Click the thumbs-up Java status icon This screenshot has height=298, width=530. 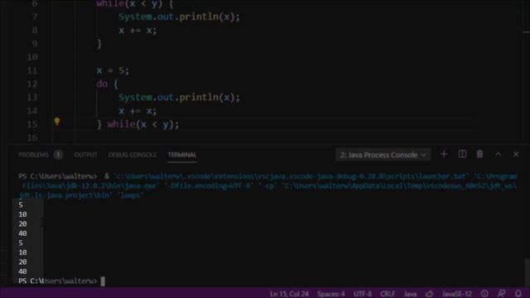[x=429, y=294]
